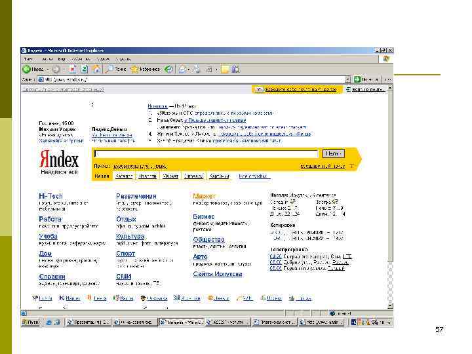Open the Mail envelope toolbar icon
This screenshot has height=354, width=472.
click(182, 69)
